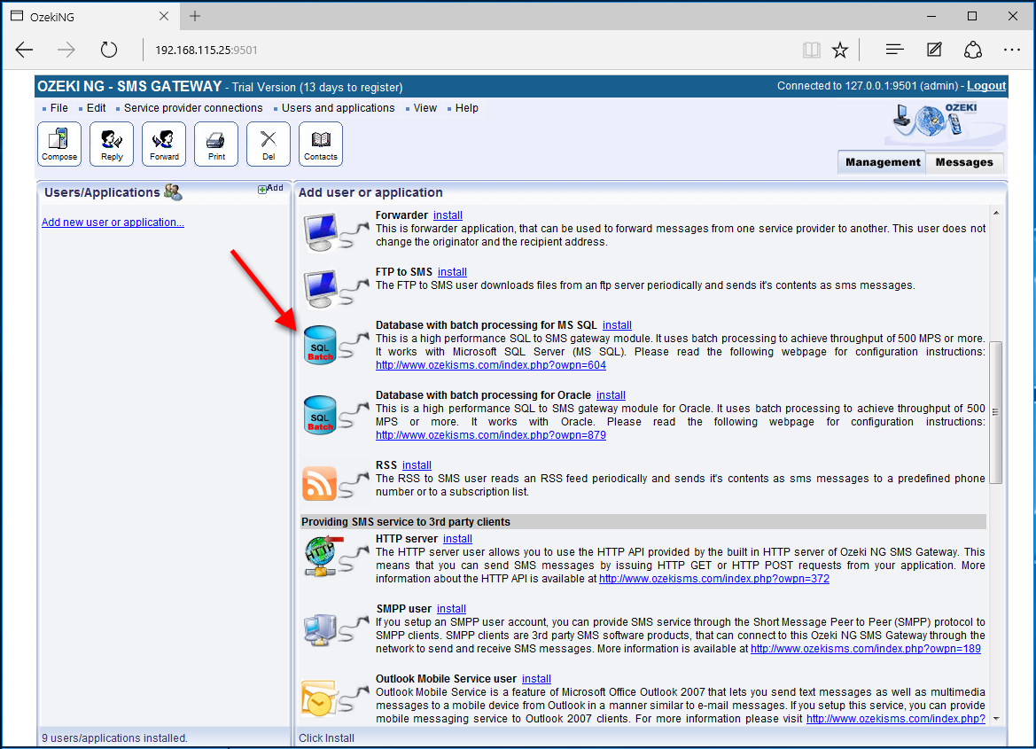Click the MS SQL Batch database icon
This screenshot has width=1036, height=749.
click(320, 344)
